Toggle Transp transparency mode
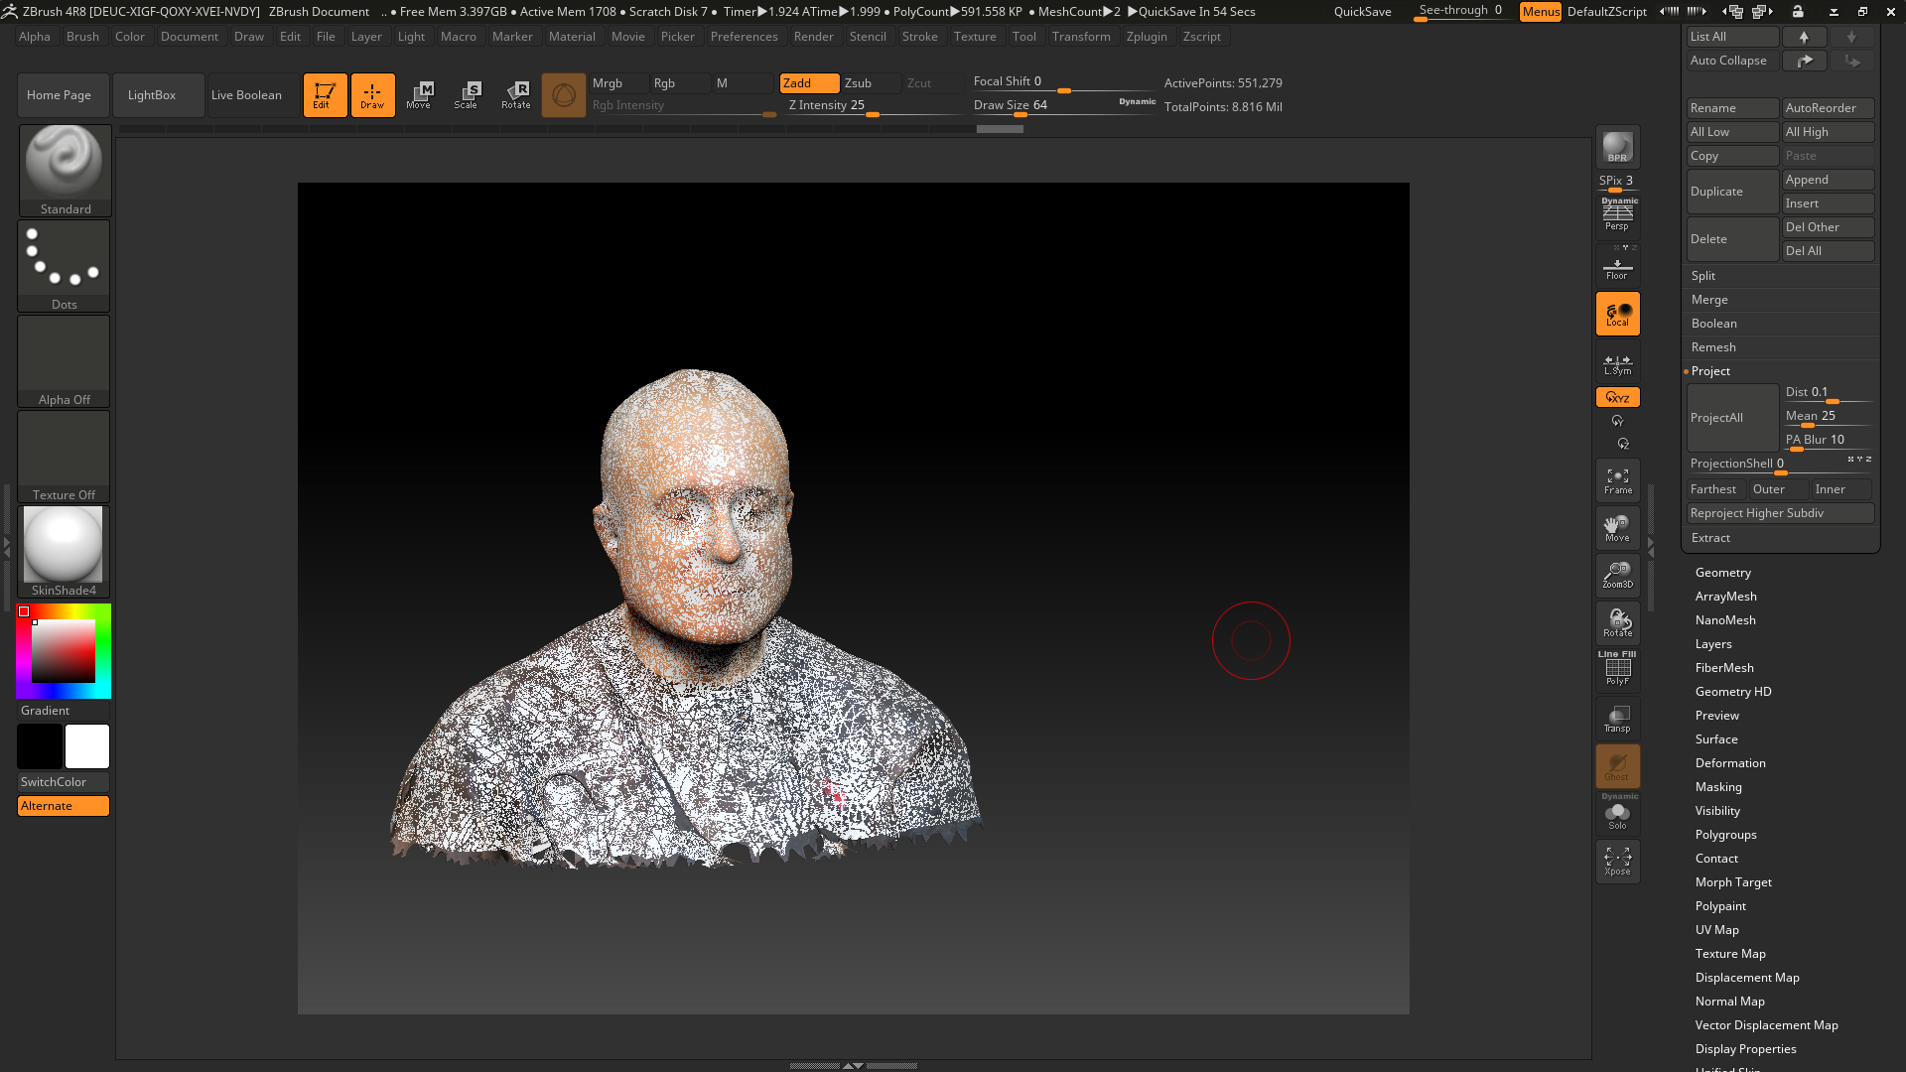 [x=1617, y=719]
